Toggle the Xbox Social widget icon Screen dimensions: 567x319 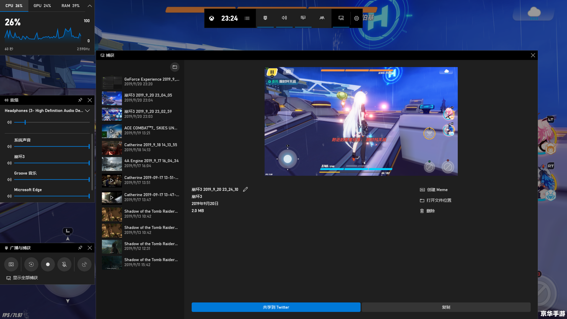coord(322,18)
